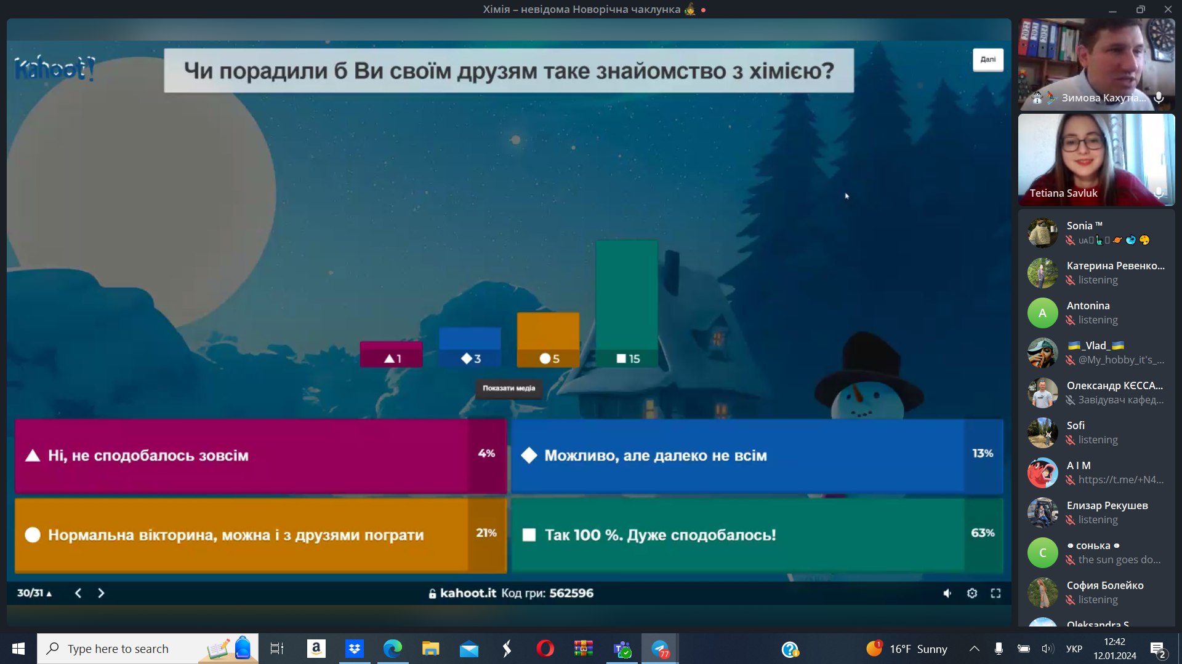Click the Kahoot volume speaker icon

point(947,593)
